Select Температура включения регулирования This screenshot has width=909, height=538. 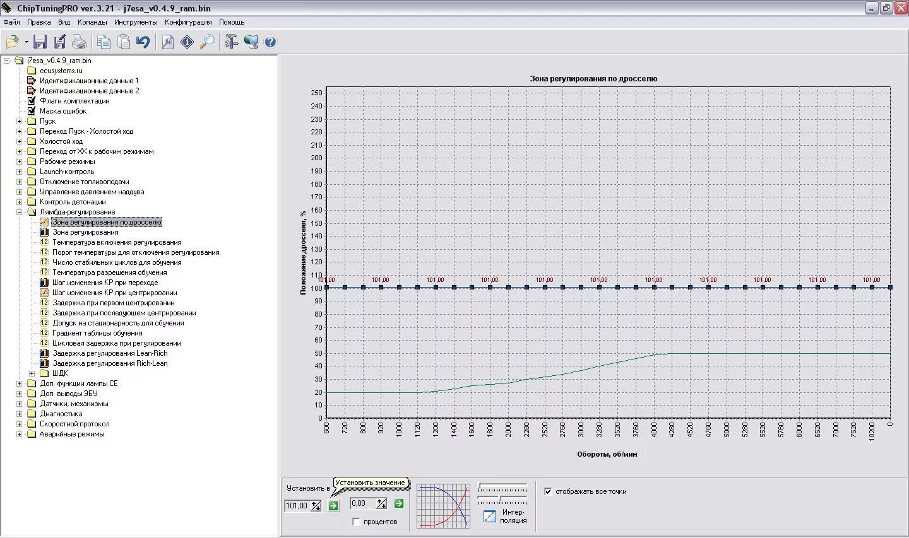pos(117,242)
